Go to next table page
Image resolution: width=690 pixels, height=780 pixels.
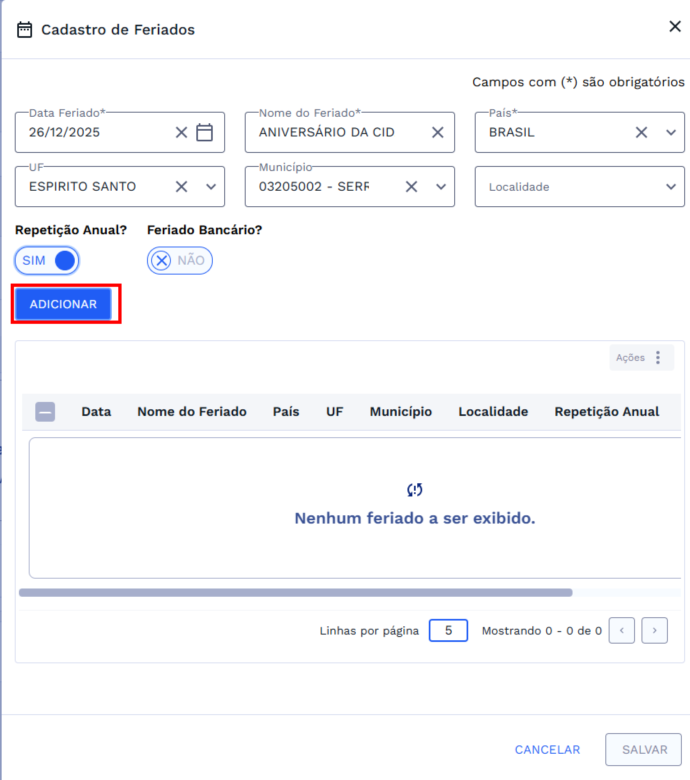point(654,630)
